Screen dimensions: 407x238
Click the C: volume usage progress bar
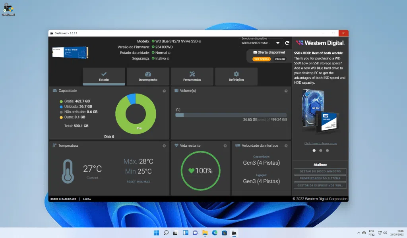(x=231, y=115)
